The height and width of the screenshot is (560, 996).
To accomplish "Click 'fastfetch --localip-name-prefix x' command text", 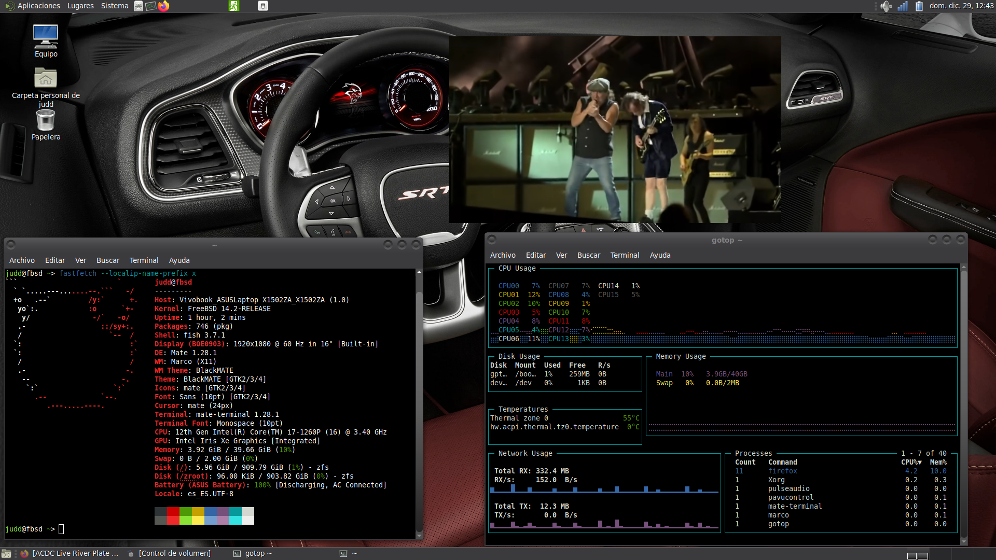I will pos(128,273).
